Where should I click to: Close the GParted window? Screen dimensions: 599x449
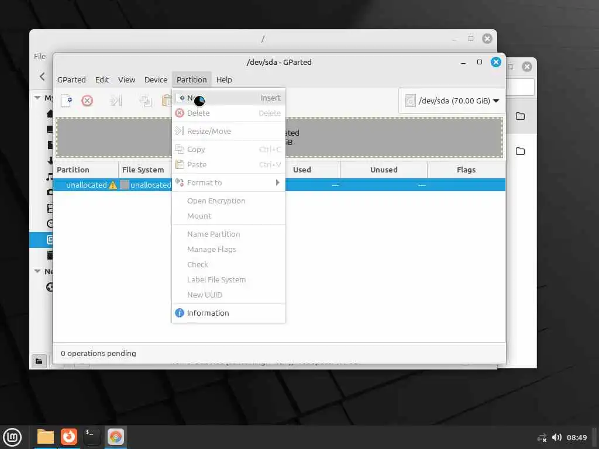496,62
